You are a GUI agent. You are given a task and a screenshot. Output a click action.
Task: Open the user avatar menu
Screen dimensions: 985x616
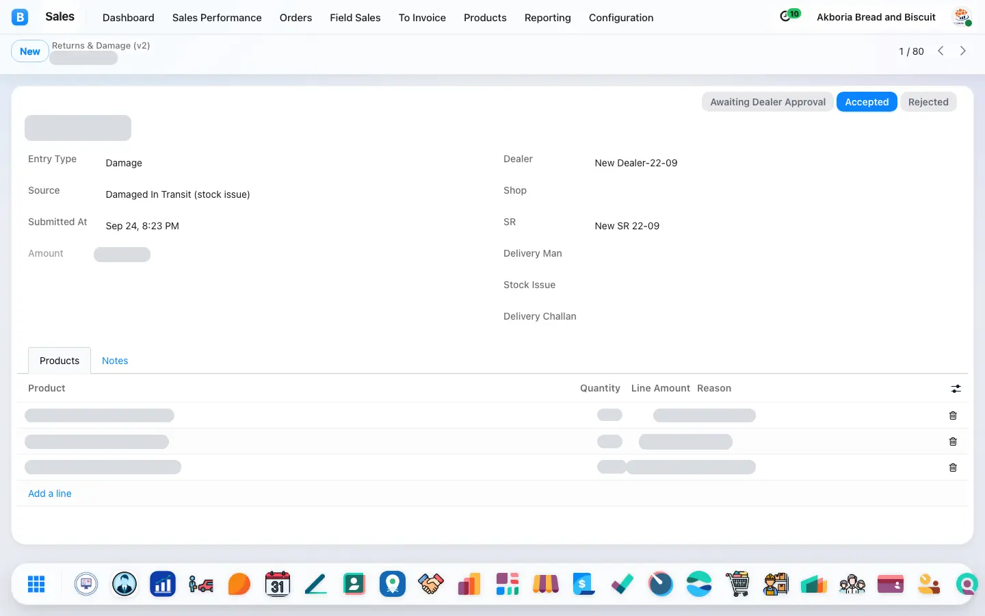[x=962, y=17]
